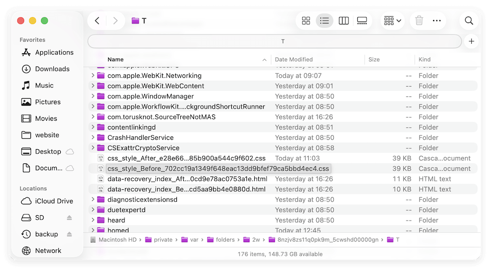The width and height of the screenshot is (490, 269).
Task: Open website folder in sidebar
Action: click(40, 135)
